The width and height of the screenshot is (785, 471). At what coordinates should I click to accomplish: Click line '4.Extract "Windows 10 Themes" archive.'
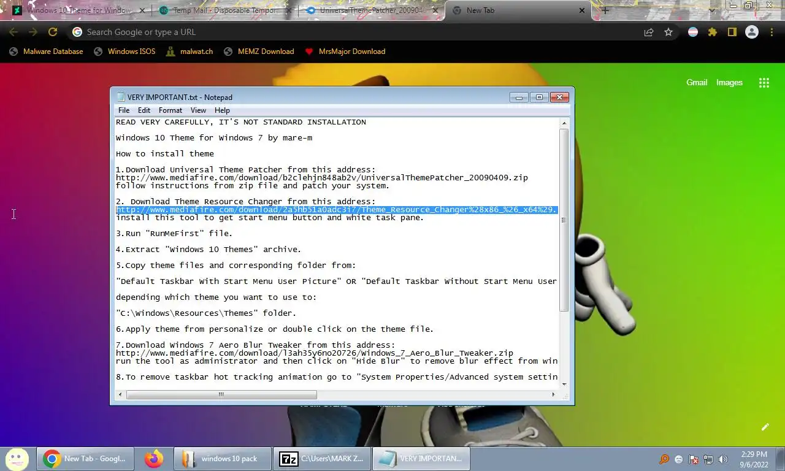tap(209, 250)
